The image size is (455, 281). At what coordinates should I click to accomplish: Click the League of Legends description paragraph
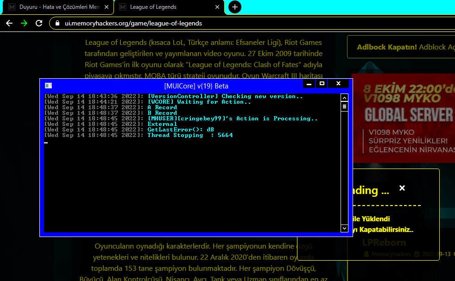[x=203, y=59]
